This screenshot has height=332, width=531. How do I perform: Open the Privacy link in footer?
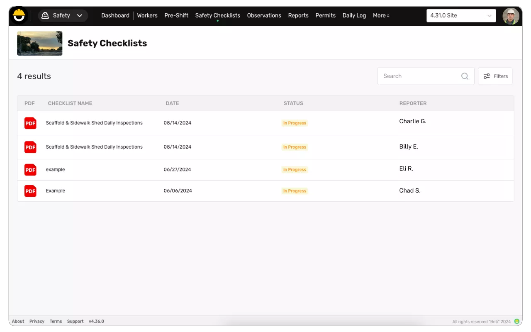coord(37,321)
